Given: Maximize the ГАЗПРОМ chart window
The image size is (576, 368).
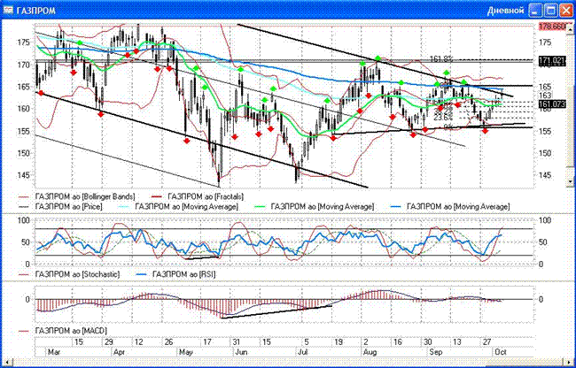Looking at the screenshot, I should pos(551,11).
